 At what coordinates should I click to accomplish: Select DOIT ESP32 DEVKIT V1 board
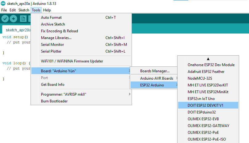click(208, 105)
